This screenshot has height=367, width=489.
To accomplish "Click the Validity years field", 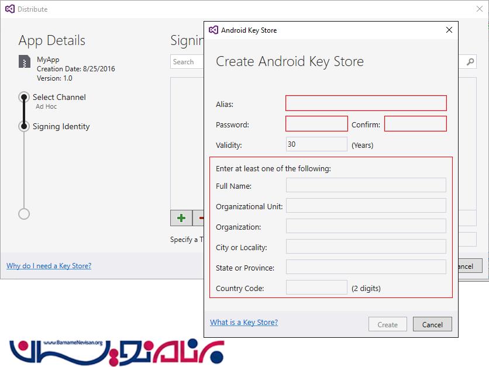I will click(316, 144).
